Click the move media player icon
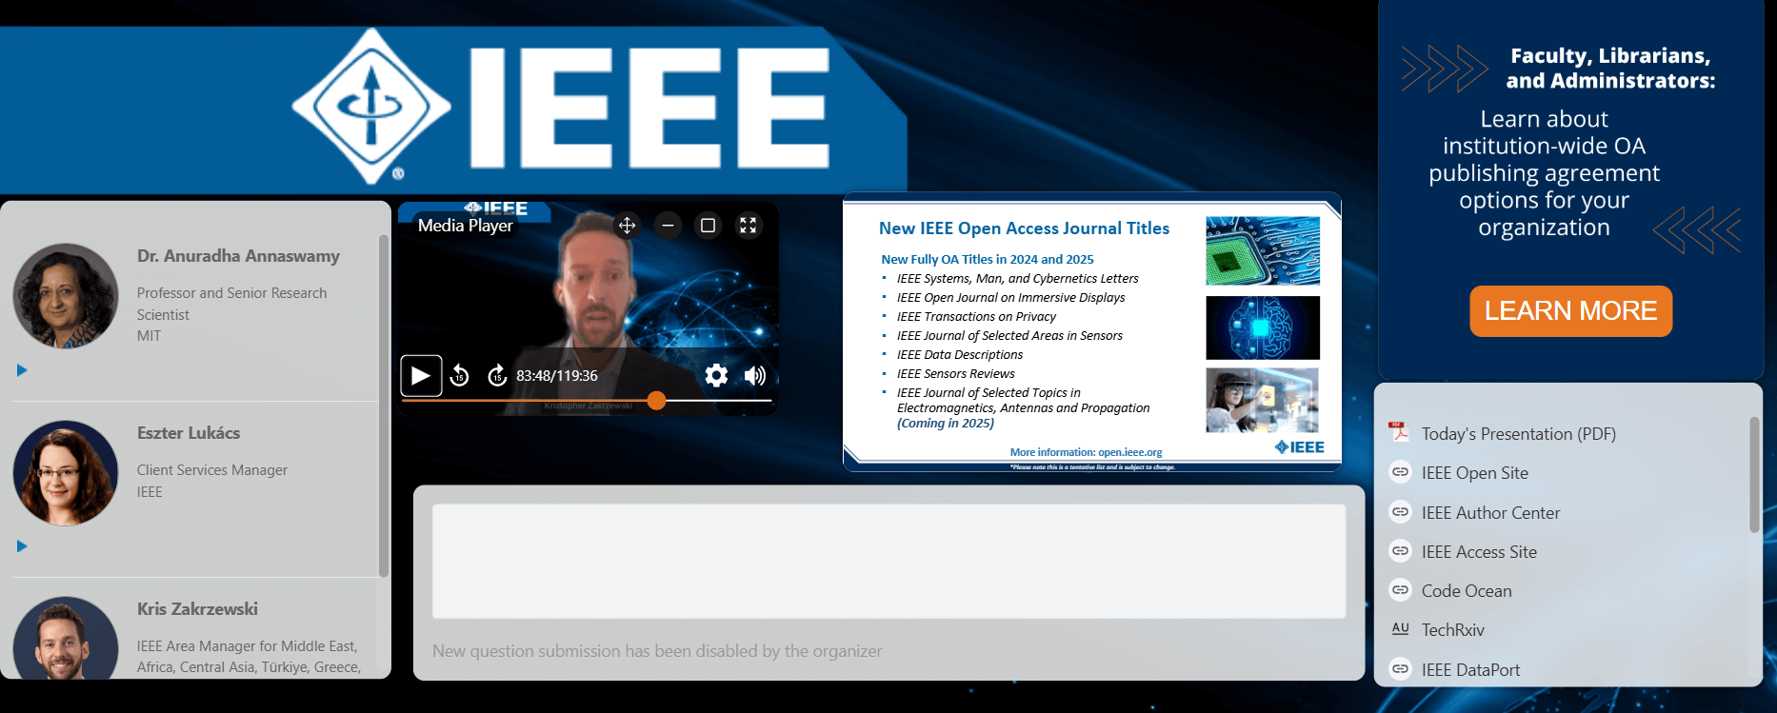The width and height of the screenshot is (1777, 713). [x=627, y=226]
